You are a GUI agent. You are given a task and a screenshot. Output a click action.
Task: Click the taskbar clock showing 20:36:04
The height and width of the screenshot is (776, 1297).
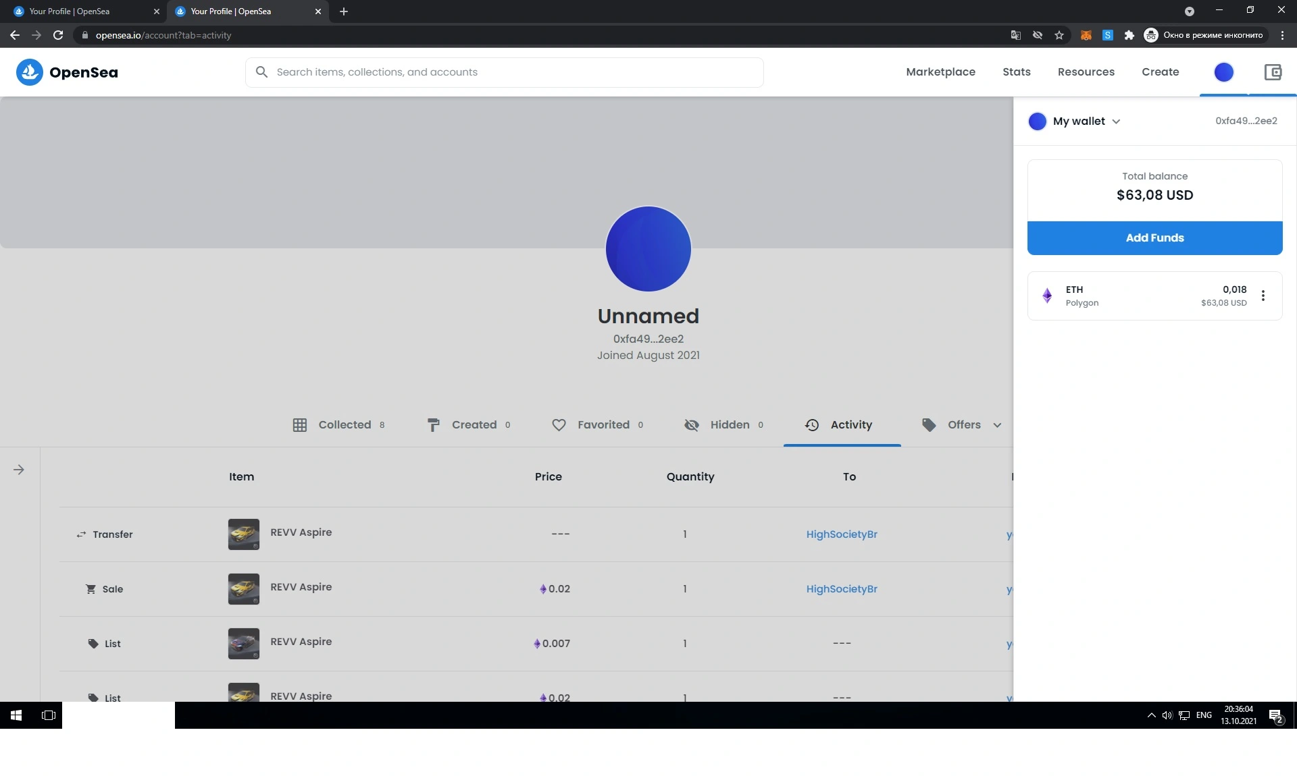[1238, 715]
